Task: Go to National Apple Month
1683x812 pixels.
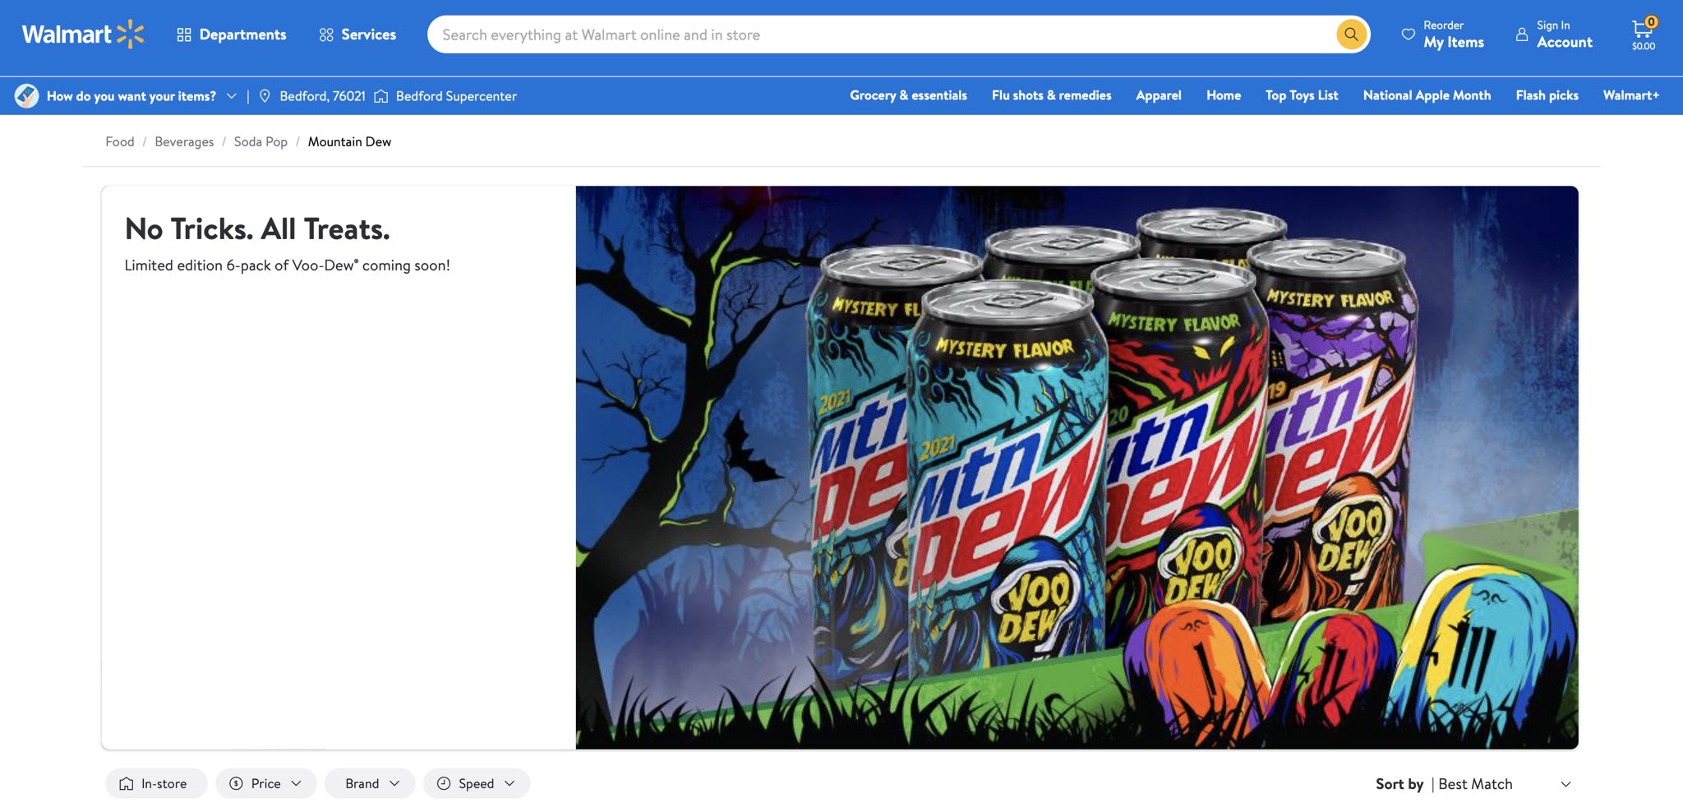Action: pos(1427,95)
